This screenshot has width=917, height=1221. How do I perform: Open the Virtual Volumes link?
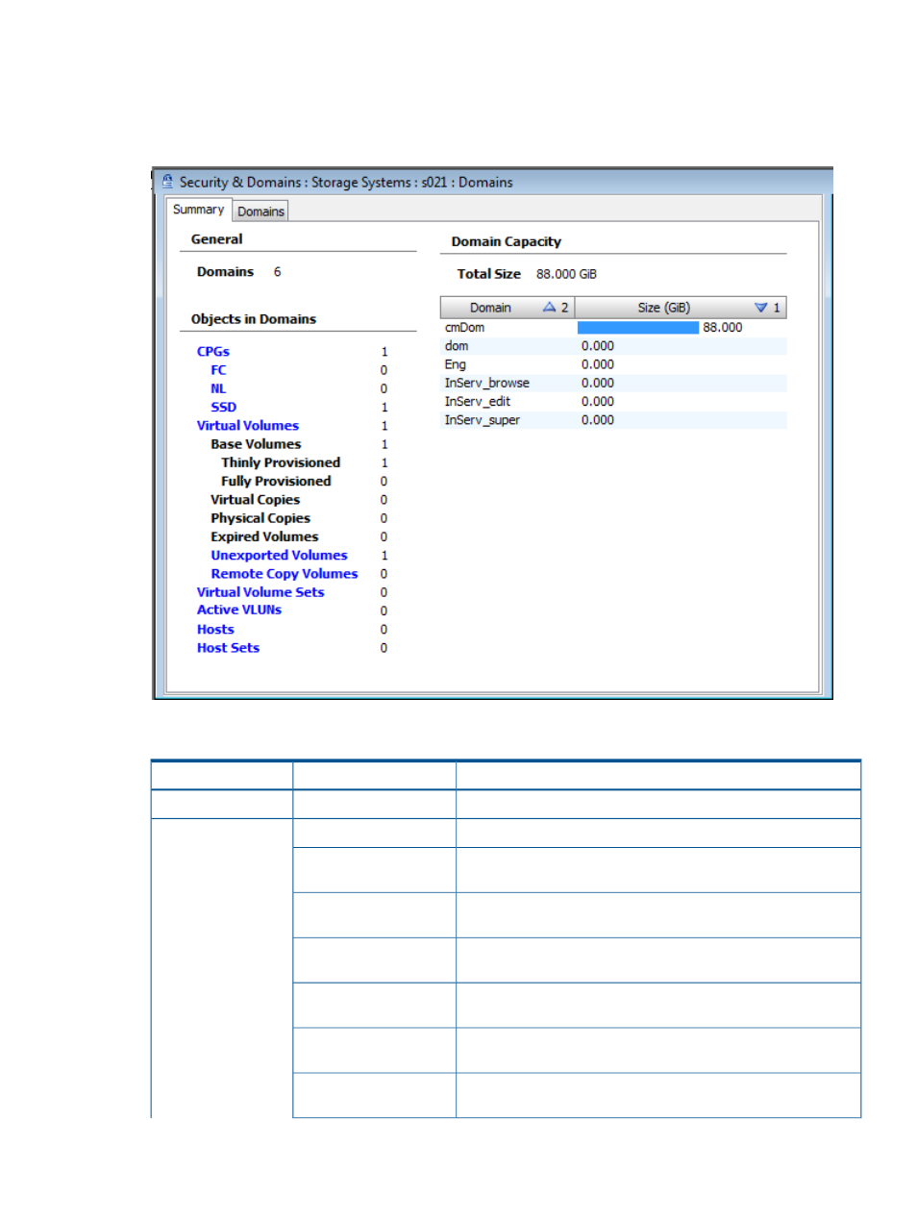tap(248, 426)
